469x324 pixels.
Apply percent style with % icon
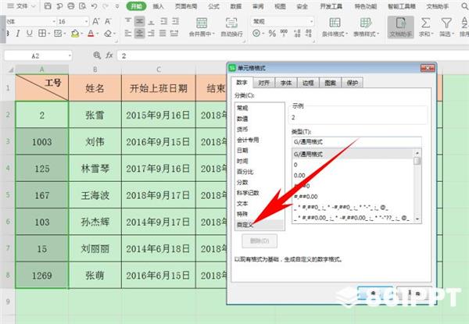tap(272, 34)
